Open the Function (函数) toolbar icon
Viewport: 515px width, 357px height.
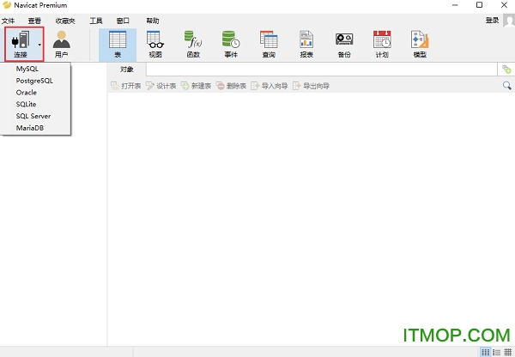(194, 43)
